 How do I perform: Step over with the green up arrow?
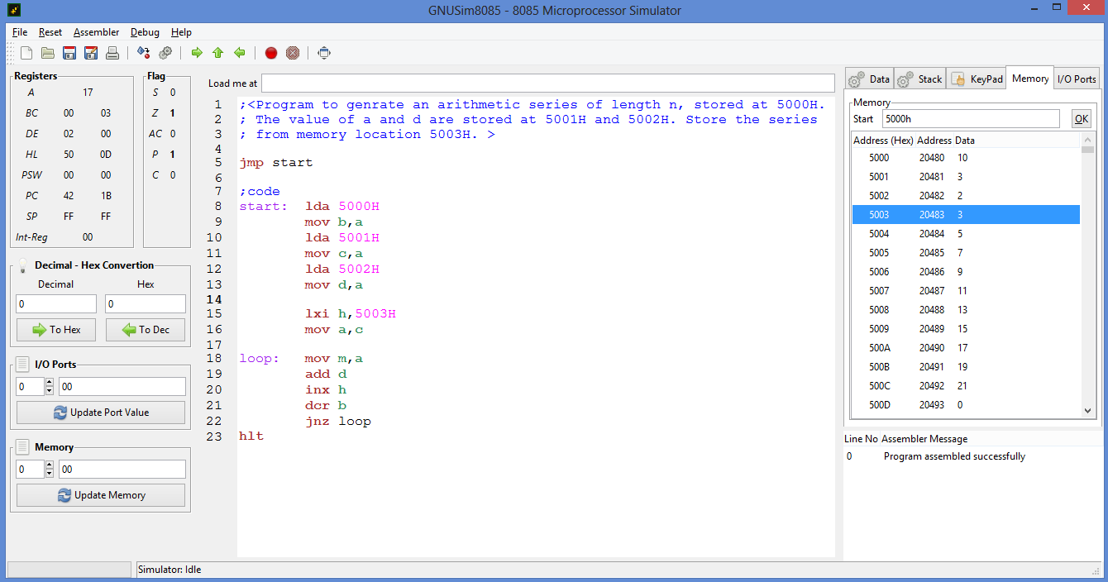pyautogui.click(x=218, y=53)
